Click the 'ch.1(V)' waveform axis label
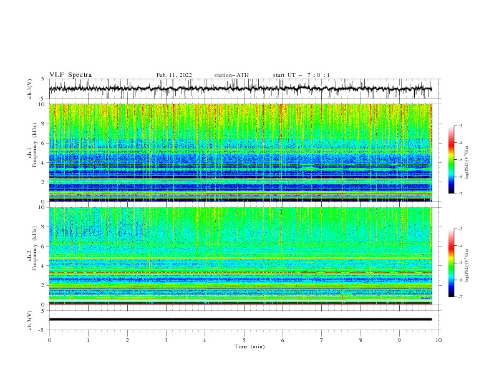The width and height of the screenshot is (494, 382). 30,89
